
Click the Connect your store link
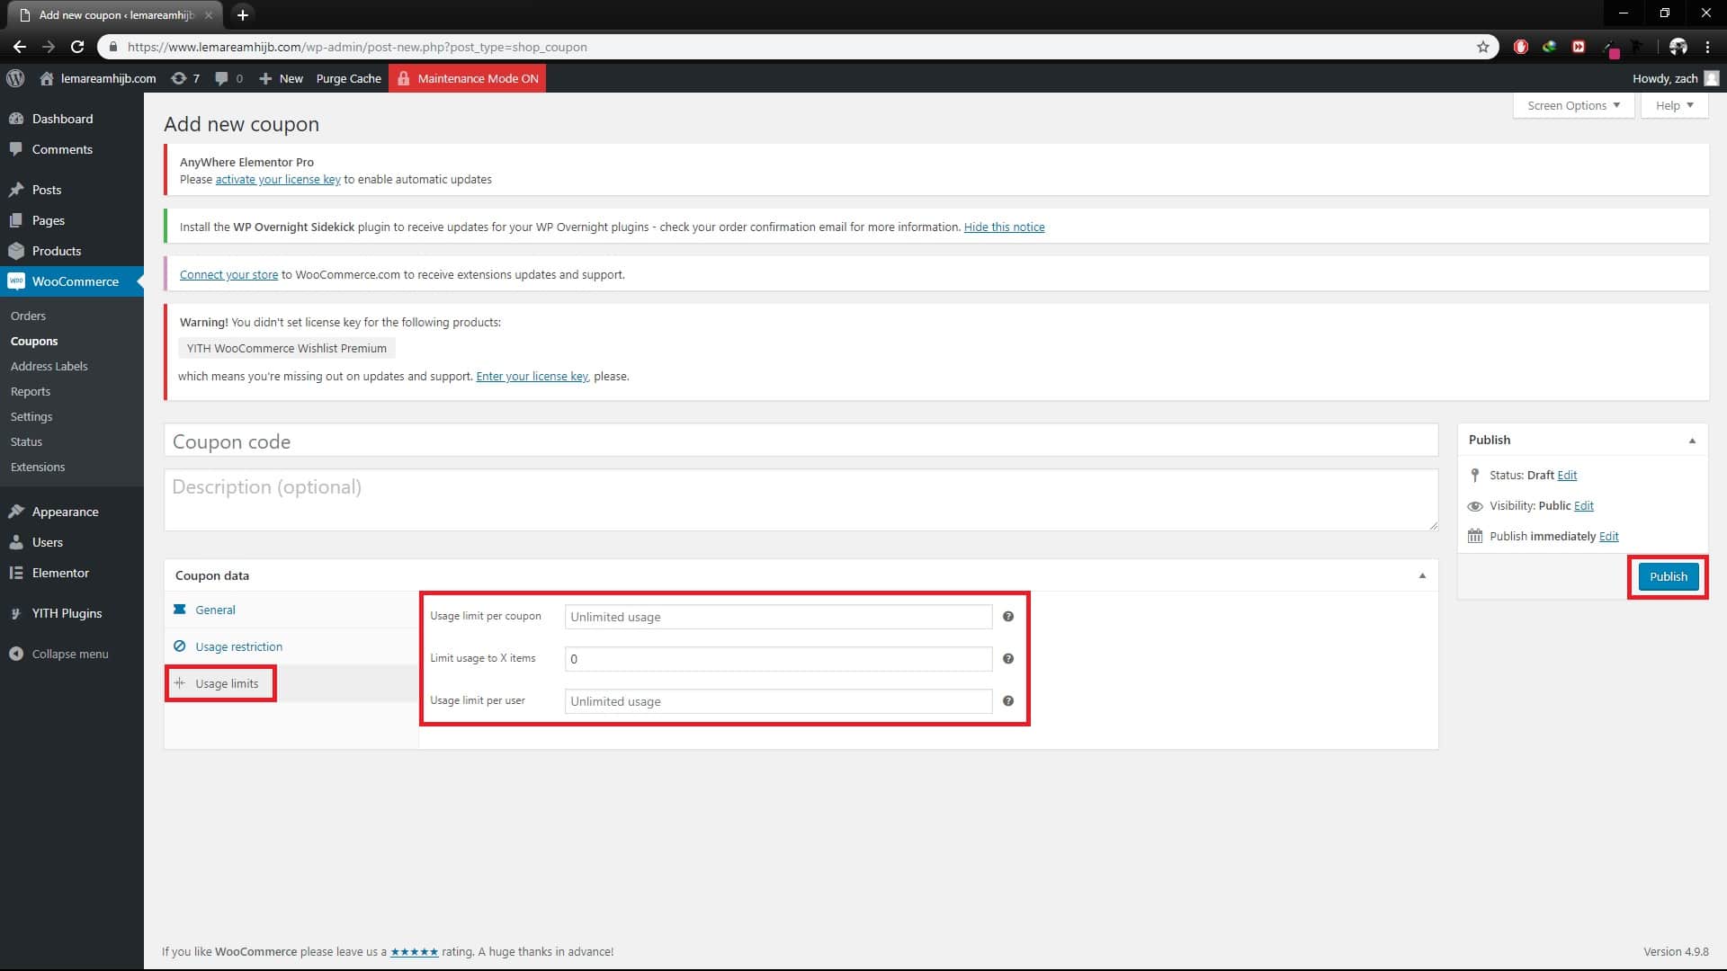point(228,274)
